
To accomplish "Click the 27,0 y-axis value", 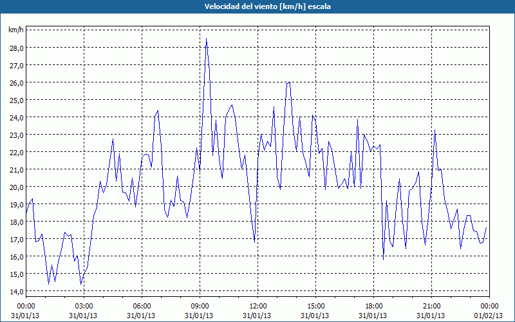I will pyautogui.click(x=17, y=66).
